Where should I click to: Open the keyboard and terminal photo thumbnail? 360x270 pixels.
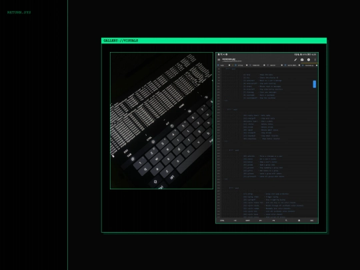coord(161,121)
